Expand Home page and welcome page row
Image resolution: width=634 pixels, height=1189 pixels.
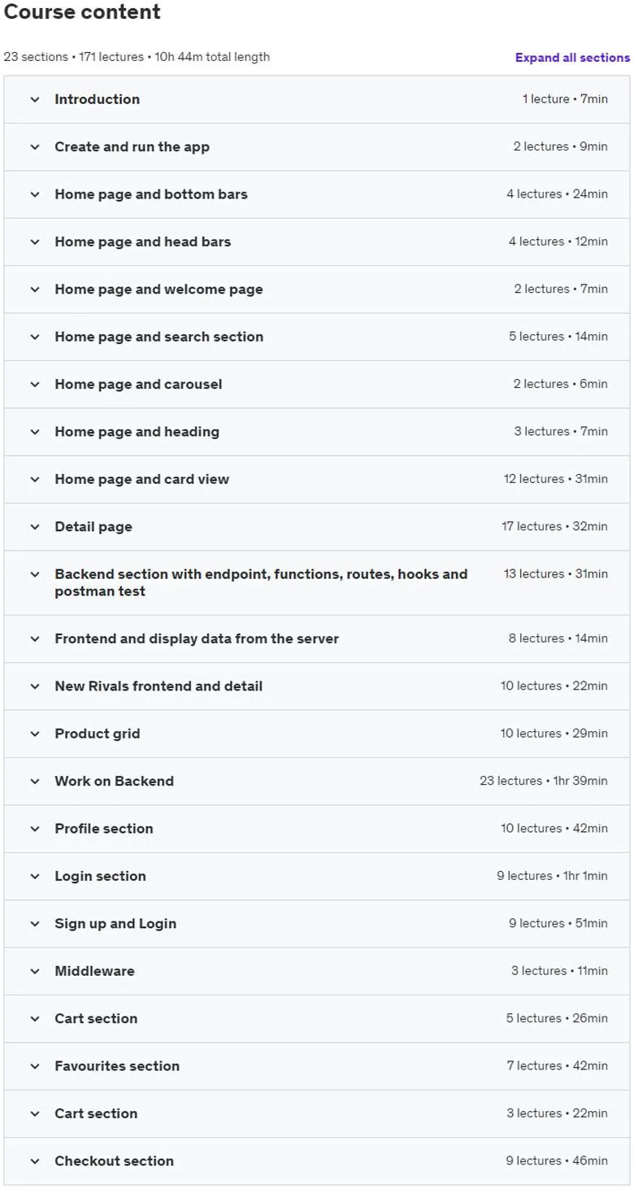[x=317, y=290]
